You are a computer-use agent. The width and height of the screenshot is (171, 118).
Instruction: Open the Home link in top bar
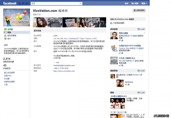(126, 3)
